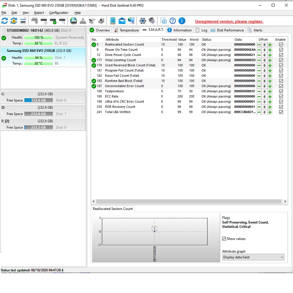This screenshot has width=293, height=293.
Task: Click the horizontal scrollbar right arrow
Action: click(285, 202)
